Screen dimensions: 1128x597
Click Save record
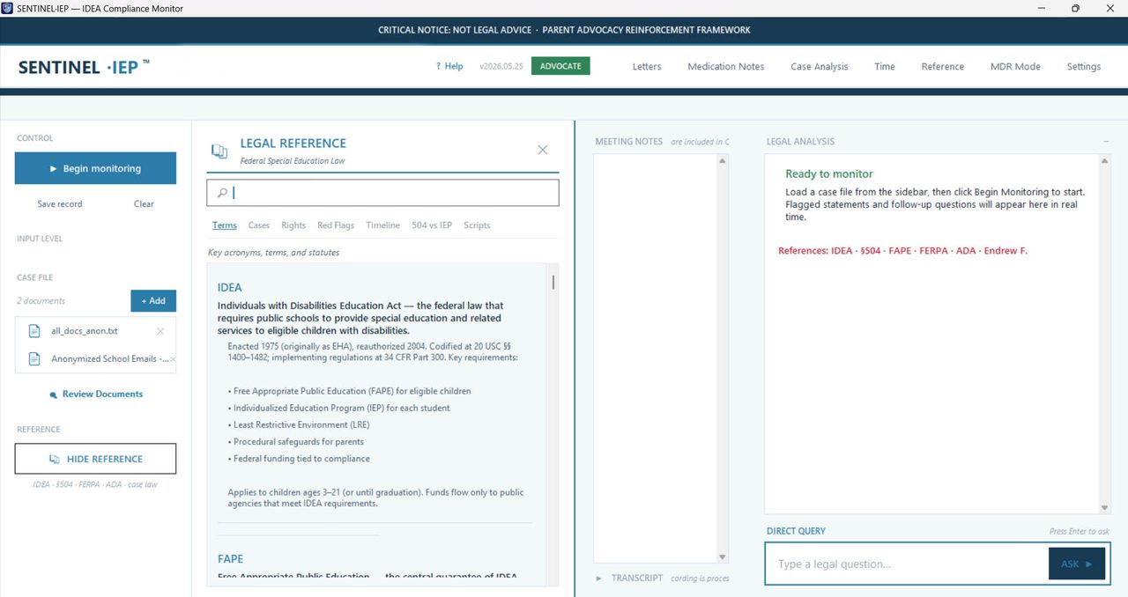pyautogui.click(x=60, y=204)
